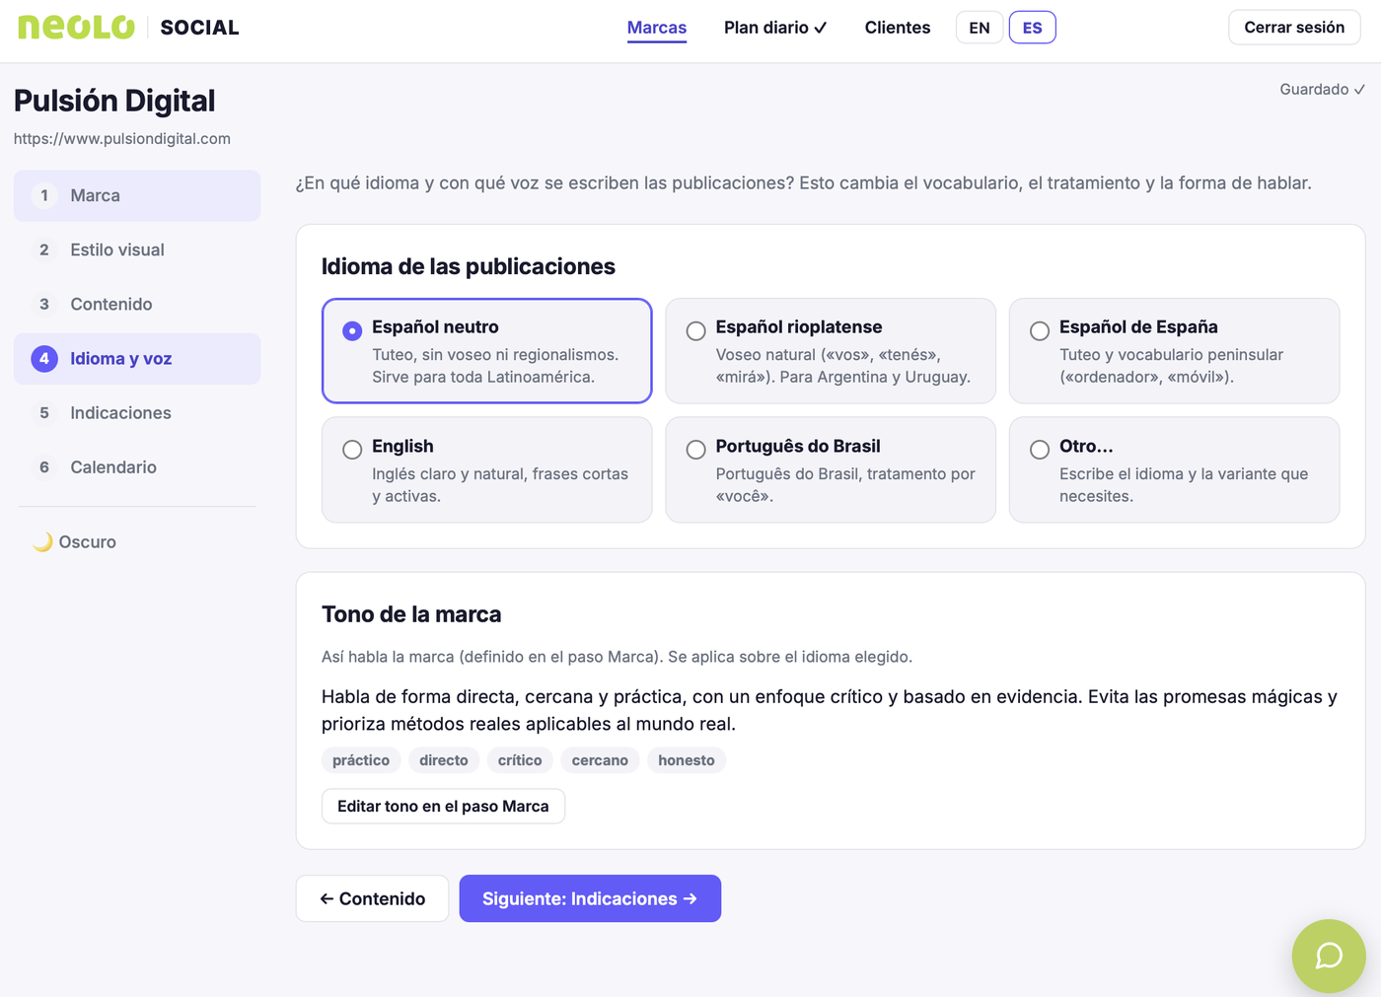Screen dimensions: 1381x997
Task: Click the directo tone tag
Action: click(x=444, y=760)
